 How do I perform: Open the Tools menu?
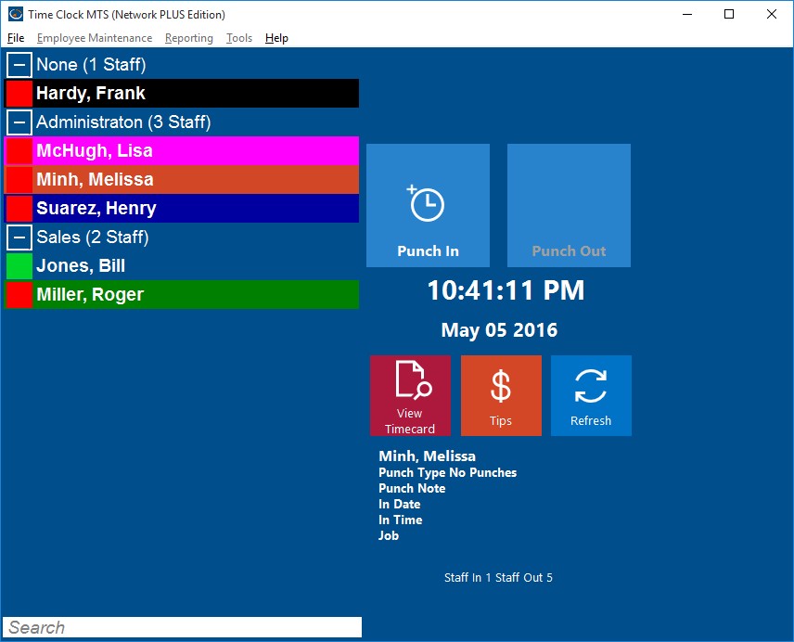pos(238,38)
